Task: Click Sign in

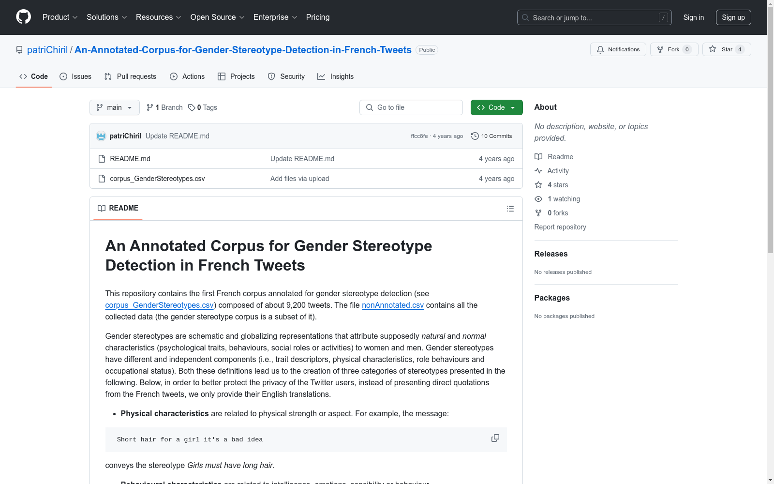Action: (x=693, y=17)
